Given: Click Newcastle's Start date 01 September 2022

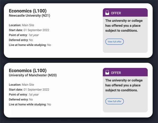Looking at the screenshot, I should pos(29,30).
